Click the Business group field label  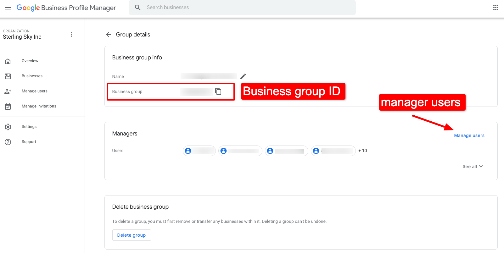(127, 91)
